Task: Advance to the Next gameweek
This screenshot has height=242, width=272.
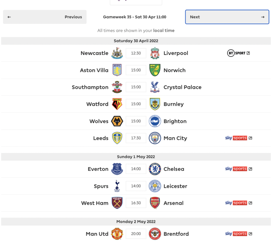Action: click(x=227, y=17)
